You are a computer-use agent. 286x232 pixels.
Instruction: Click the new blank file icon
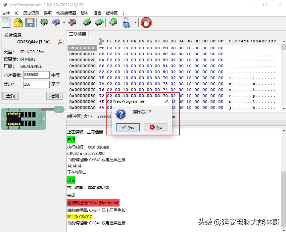(x=6, y=23)
